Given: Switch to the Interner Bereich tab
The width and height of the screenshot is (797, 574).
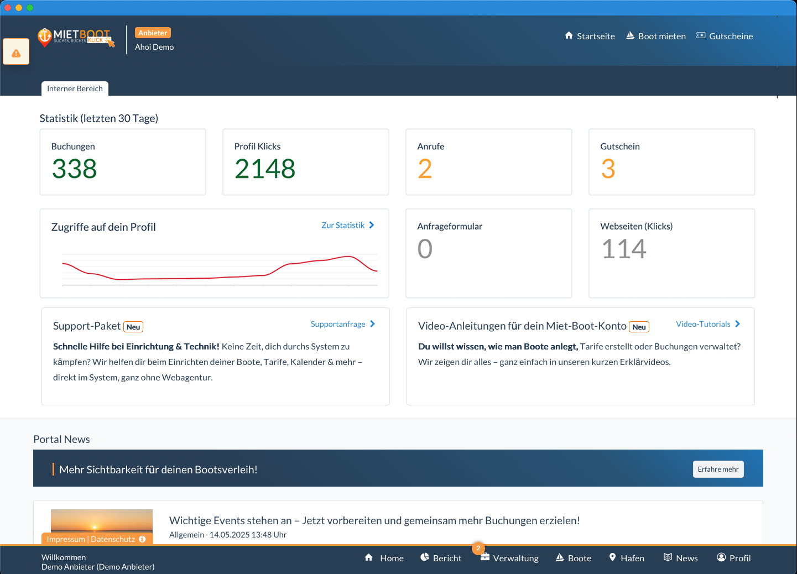Looking at the screenshot, I should (x=75, y=88).
